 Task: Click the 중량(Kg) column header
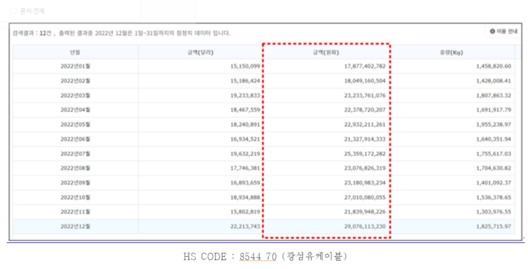click(x=451, y=53)
